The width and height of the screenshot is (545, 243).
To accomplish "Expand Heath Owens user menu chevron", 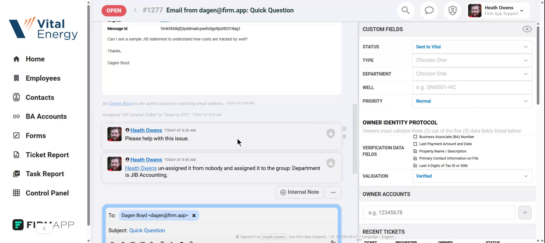I will [x=522, y=10].
